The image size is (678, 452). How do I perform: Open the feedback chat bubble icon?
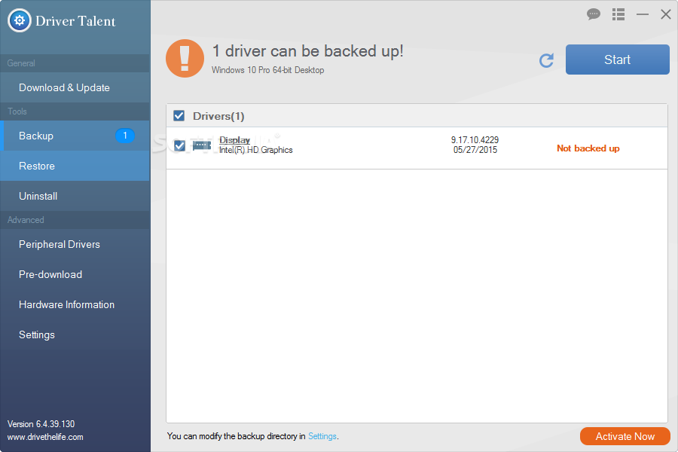pos(594,14)
